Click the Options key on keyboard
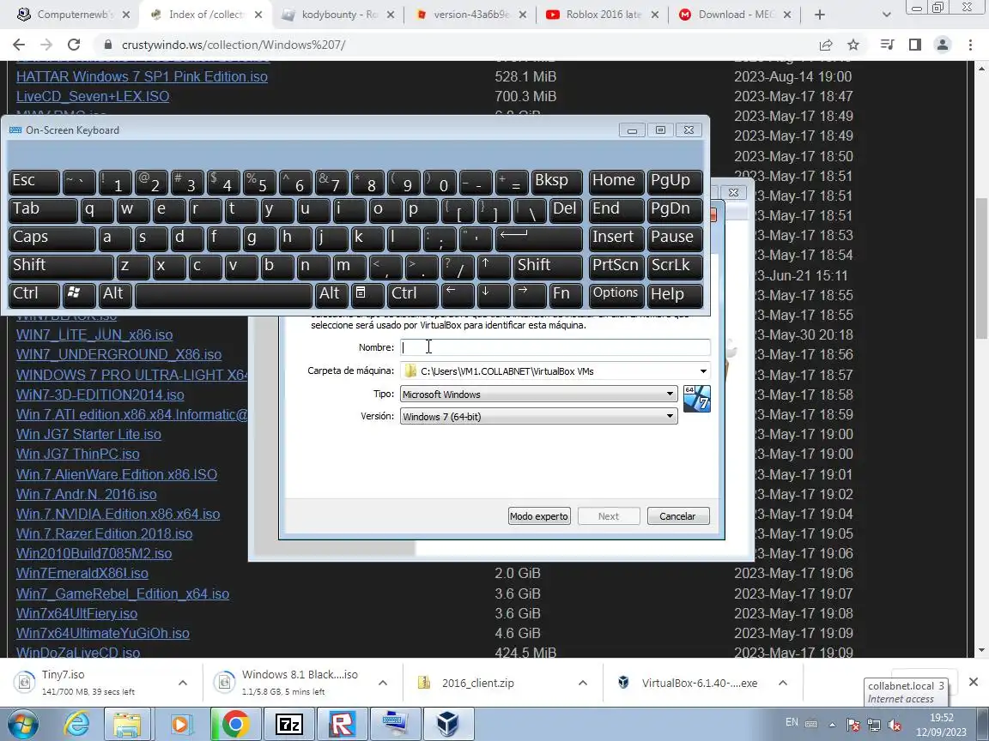The width and height of the screenshot is (989, 741). (616, 295)
